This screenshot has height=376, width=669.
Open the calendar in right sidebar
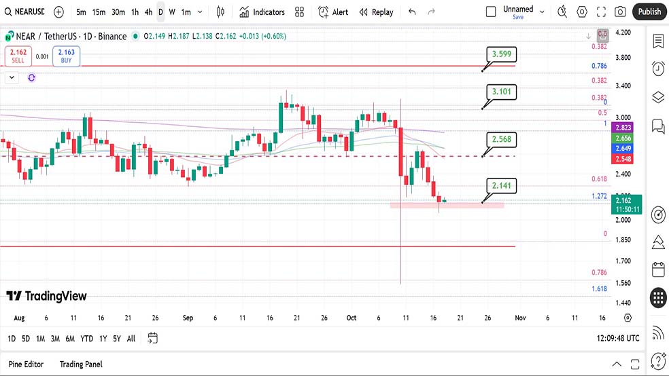pyautogui.click(x=657, y=269)
